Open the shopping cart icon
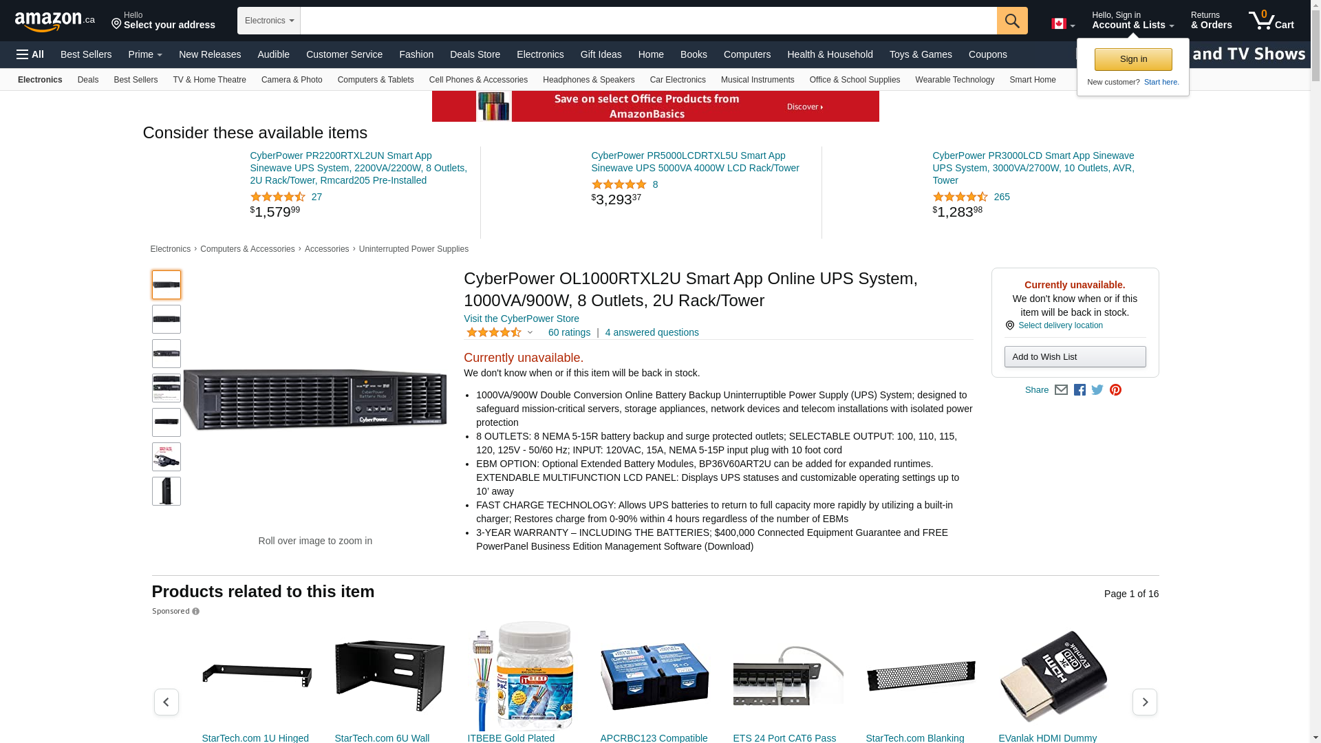1321x743 pixels. click(x=1271, y=20)
